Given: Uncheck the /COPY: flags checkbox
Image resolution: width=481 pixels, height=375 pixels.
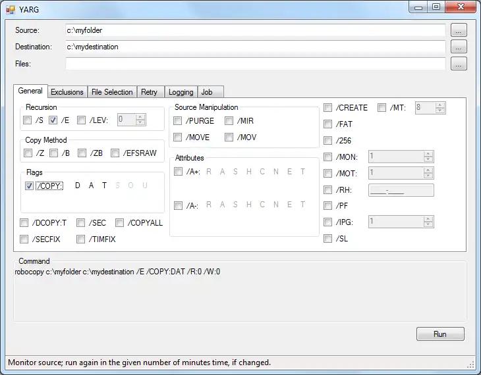Looking at the screenshot, I should [x=29, y=186].
